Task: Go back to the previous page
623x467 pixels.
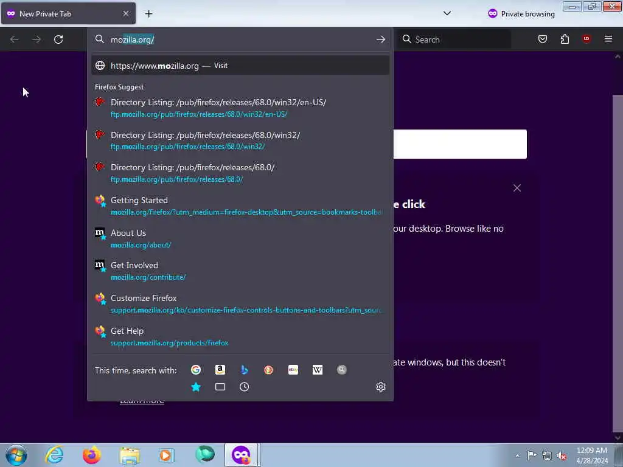Action: [x=15, y=40]
